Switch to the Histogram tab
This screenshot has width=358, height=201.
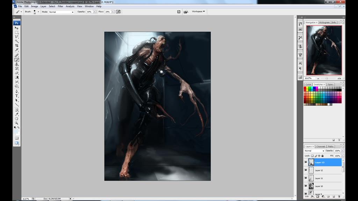pos(324,23)
